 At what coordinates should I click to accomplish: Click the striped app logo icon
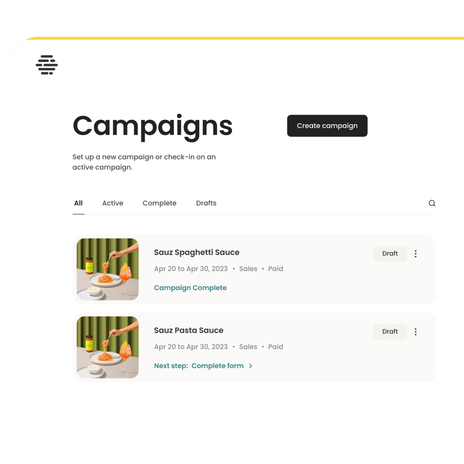tap(47, 65)
